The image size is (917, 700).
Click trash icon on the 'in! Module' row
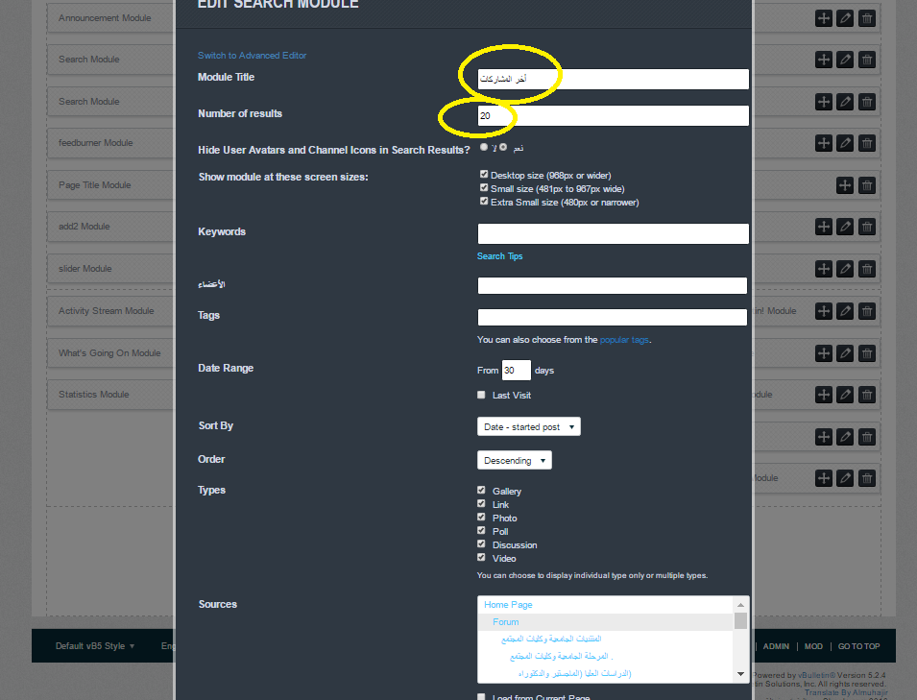(x=867, y=311)
